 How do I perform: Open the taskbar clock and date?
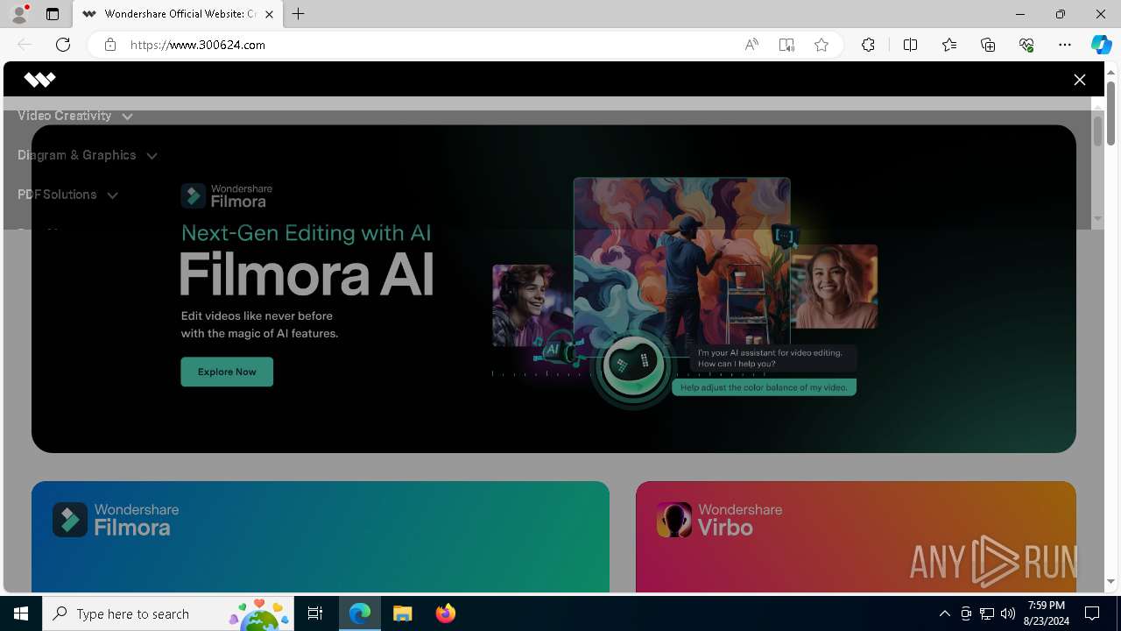pyautogui.click(x=1047, y=613)
